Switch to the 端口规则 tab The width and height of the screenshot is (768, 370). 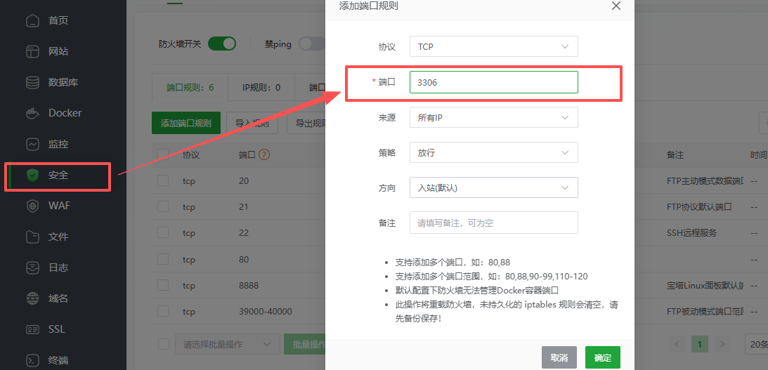pyautogui.click(x=190, y=88)
